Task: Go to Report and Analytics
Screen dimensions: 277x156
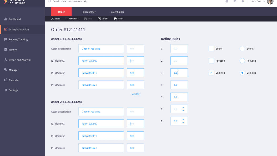Action: [20, 60]
